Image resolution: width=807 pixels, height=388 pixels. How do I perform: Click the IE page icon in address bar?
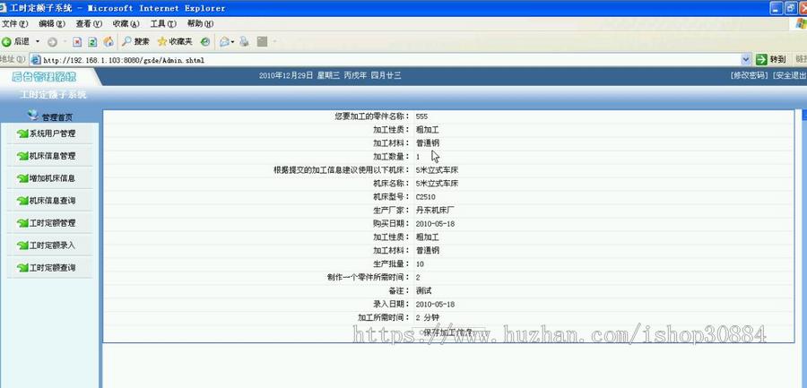coord(36,60)
